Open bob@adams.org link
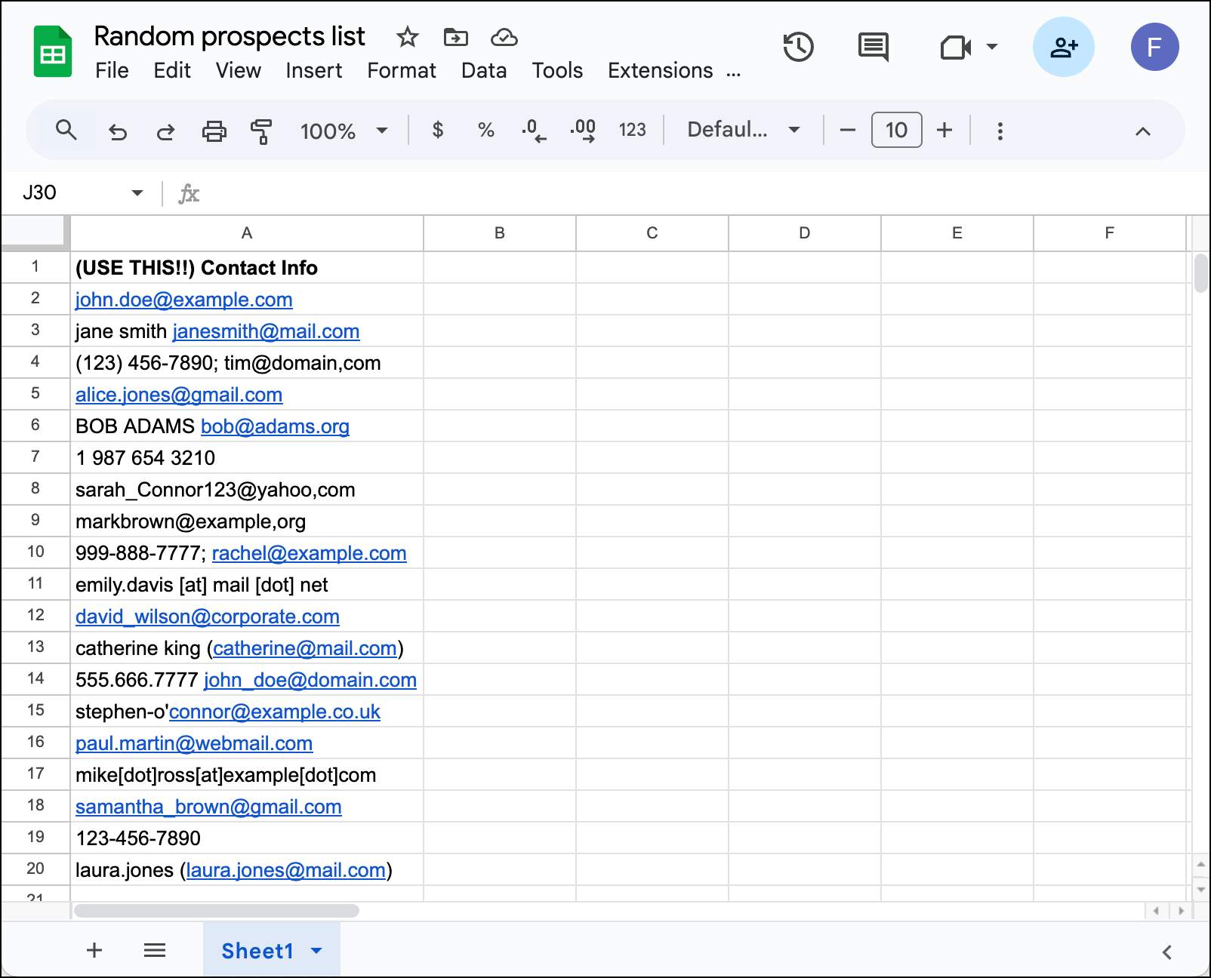Image resolution: width=1211 pixels, height=978 pixels. coord(275,426)
